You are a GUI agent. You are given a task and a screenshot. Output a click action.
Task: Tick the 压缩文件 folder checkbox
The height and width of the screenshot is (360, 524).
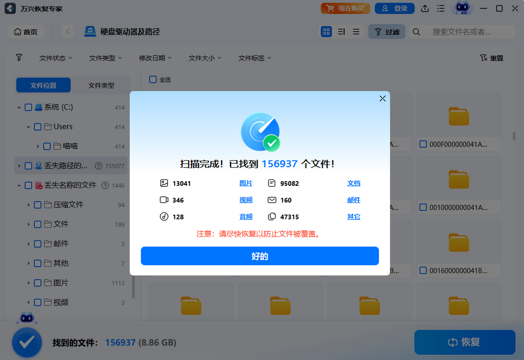click(38, 205)
